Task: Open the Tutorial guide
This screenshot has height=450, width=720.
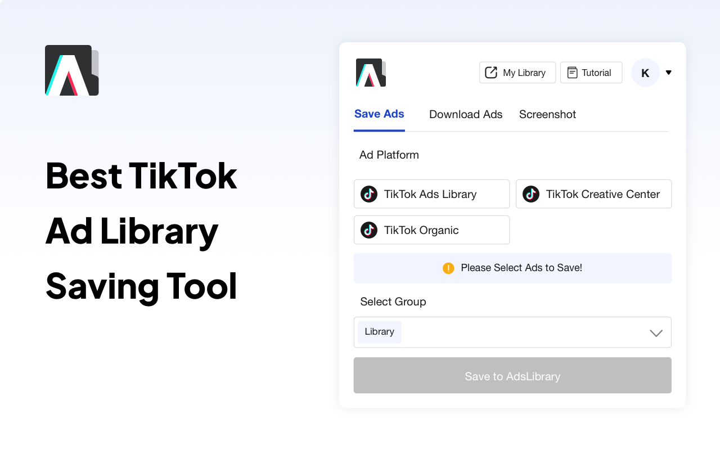Action: coord(591,73)
